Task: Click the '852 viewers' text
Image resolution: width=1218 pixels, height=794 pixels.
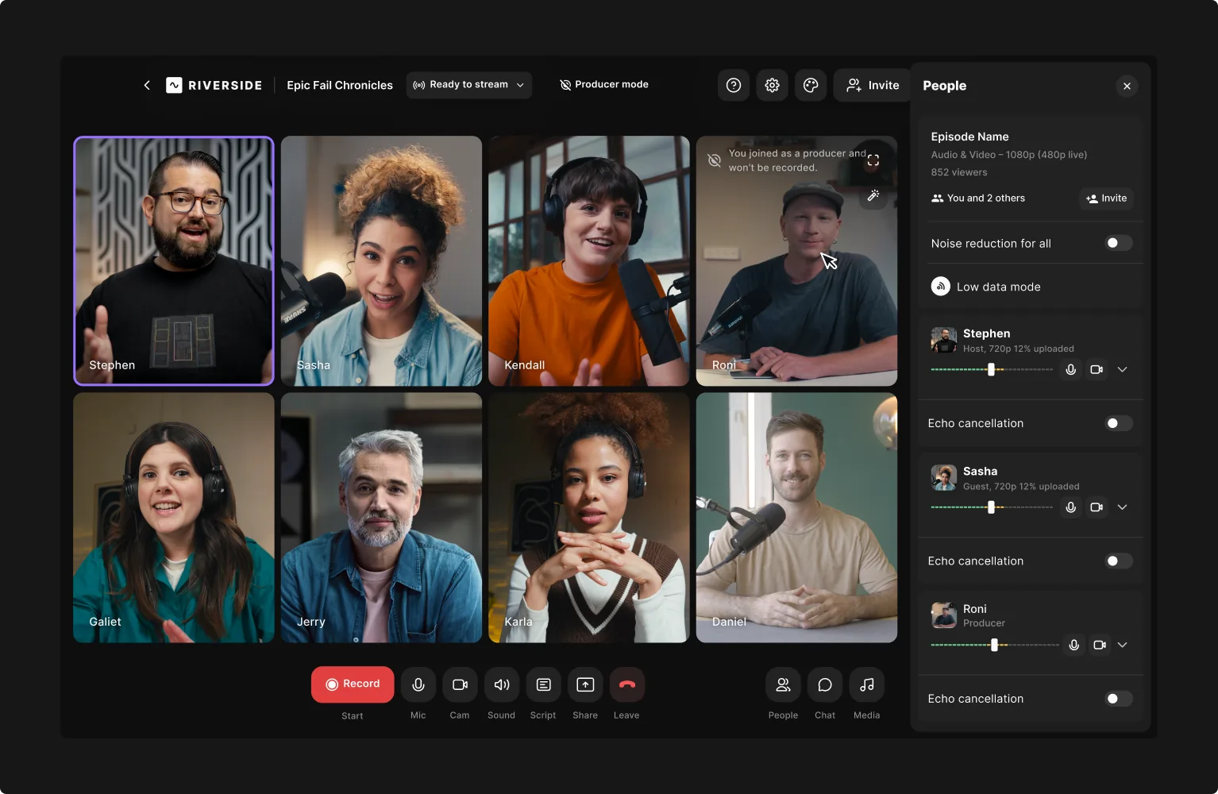Action: 959,172
